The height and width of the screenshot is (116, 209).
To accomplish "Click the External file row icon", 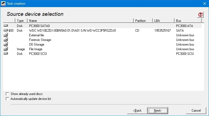I will coord(6,35).
